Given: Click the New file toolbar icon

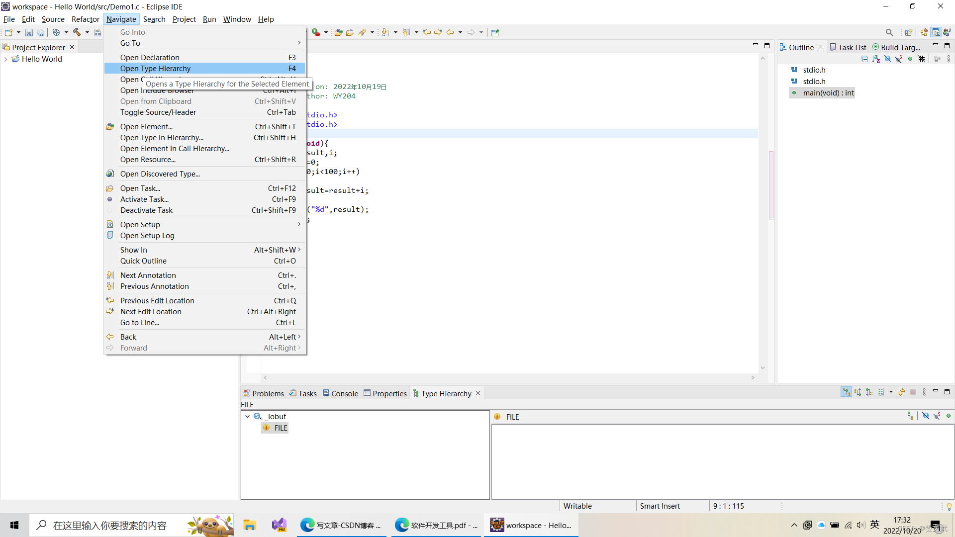Looking at the screenshot, I should [x=8, y=32].
